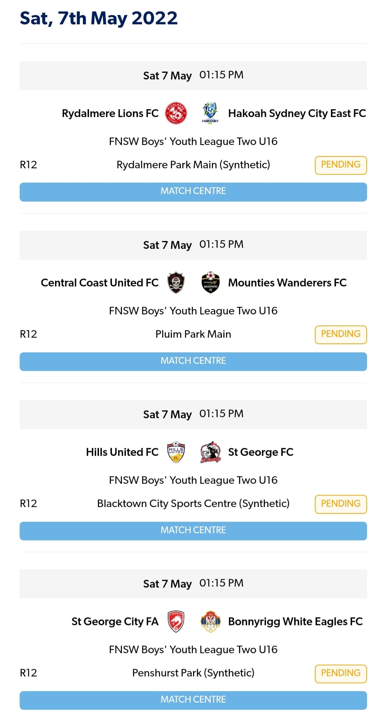This screenshot has width=386, height=710.
Task: Click the Hakoah Sydney City East logo
Action: point(210,113)
